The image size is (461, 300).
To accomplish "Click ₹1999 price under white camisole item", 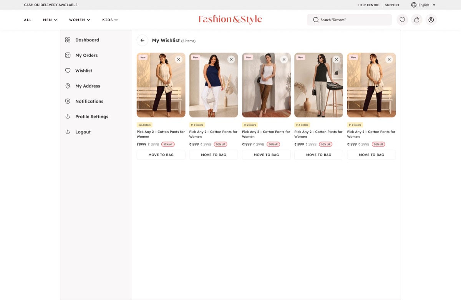I will point(247,144).
